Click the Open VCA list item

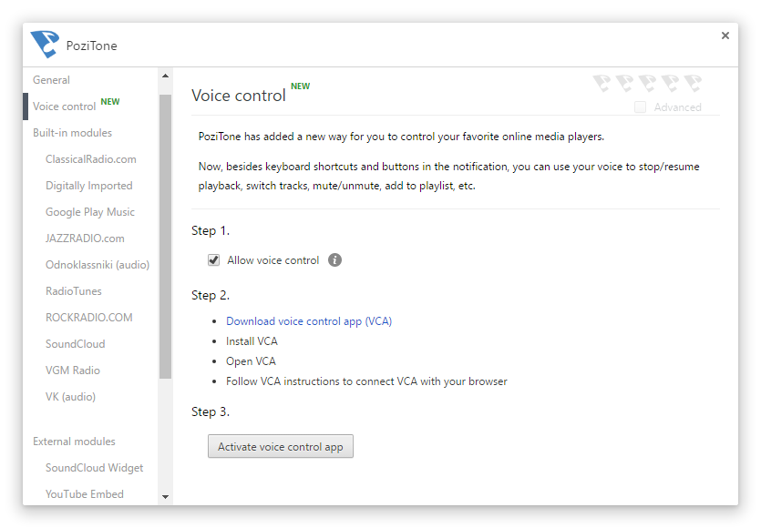coord(251,361)
